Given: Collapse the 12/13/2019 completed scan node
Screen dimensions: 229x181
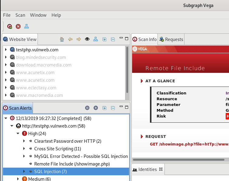Looking at the screenshot, I should pos(6,118).
